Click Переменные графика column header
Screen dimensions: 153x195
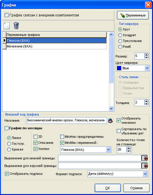point(57,35)
